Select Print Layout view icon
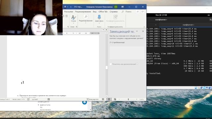Viewport: 212px width, 119px height. 109,99
